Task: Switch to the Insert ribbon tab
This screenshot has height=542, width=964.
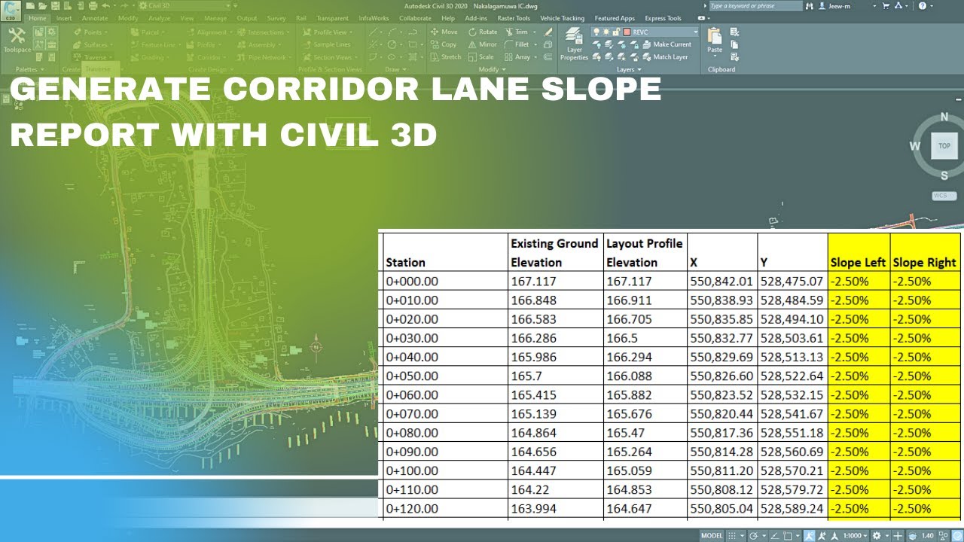Action: (x=64, y=18)
